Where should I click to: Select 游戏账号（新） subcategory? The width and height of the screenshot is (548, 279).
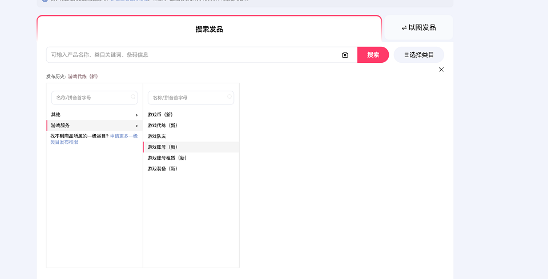pyautogui.click(x=162, y=147)
